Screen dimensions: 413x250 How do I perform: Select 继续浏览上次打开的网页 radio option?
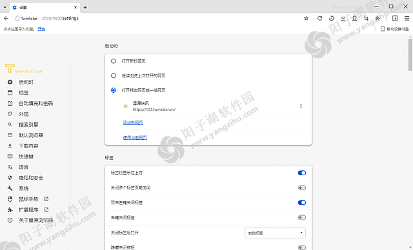114,76
